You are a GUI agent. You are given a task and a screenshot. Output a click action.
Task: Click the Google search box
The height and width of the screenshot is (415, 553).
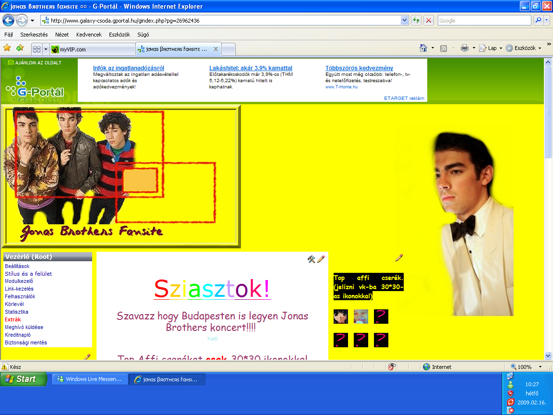[484, 21]
